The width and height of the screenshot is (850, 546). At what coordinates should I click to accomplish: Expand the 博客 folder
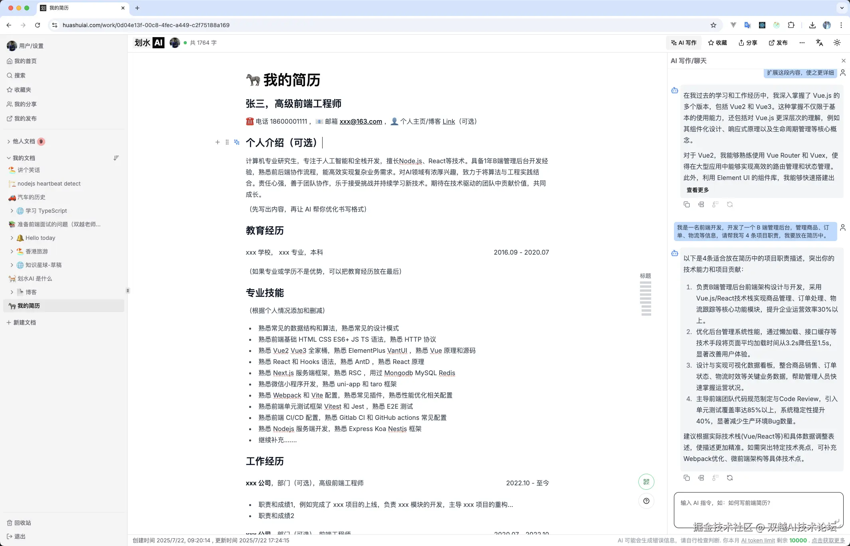click(x=11, y=292)
